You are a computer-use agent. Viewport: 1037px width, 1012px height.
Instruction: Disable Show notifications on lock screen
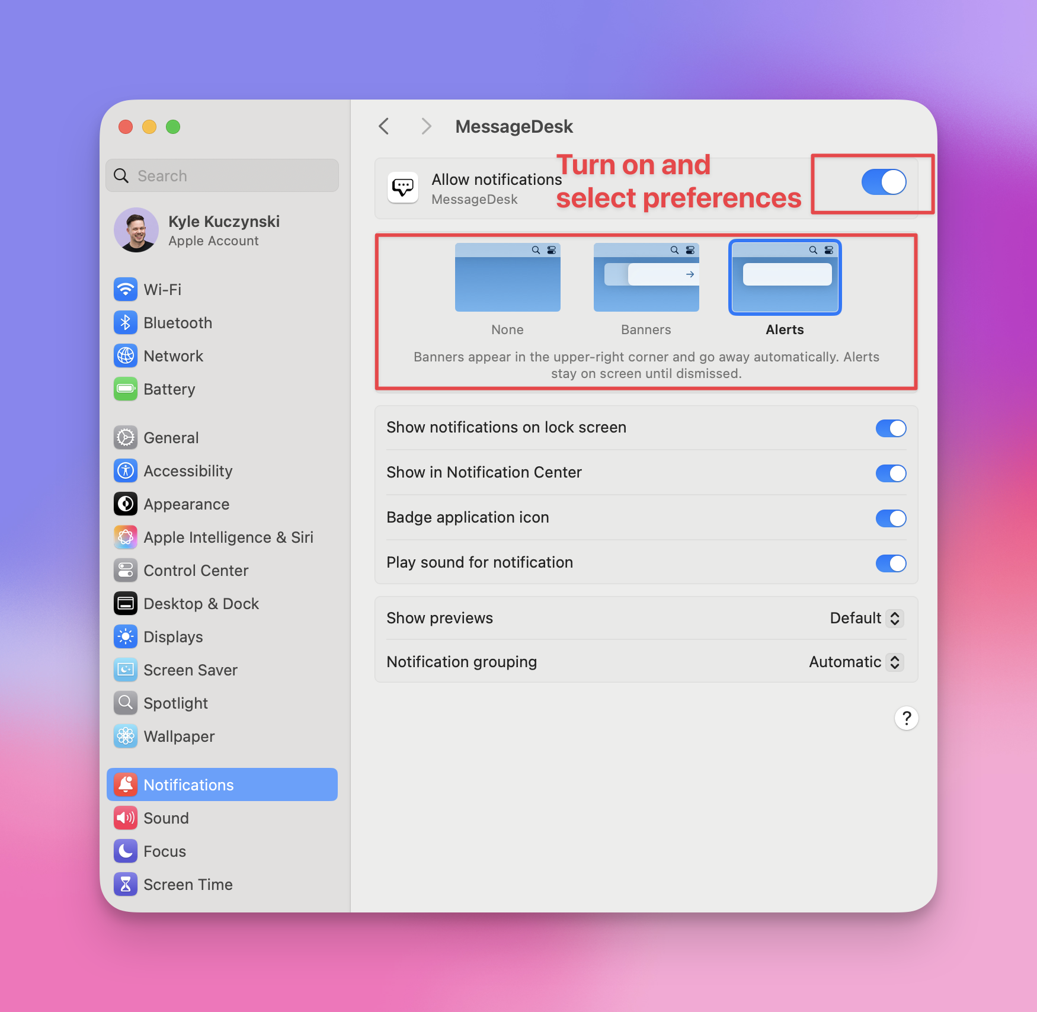pyautogui.click(x=891, y=428)
